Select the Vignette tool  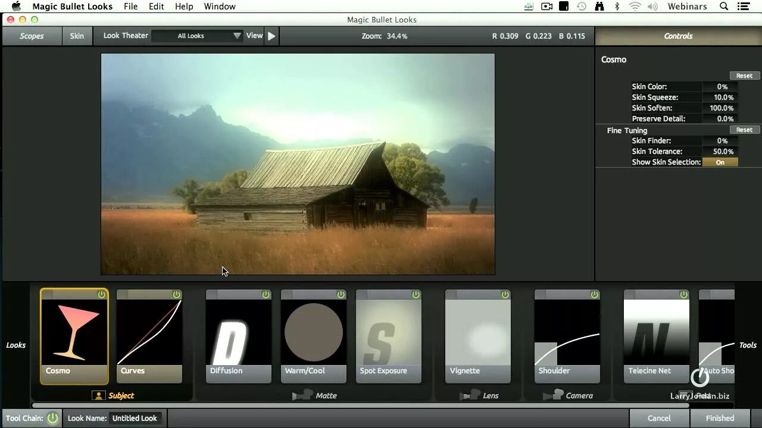point(477,333)
